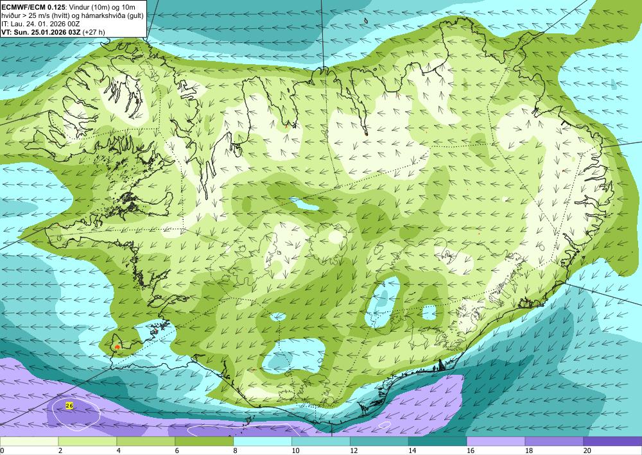This screenshot has height=455, width=642.
Task: Click the legend scale label "4"
Action: click(118, 451)
